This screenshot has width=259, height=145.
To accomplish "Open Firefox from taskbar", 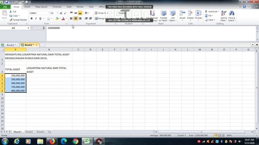I will (x=52, y=141).
